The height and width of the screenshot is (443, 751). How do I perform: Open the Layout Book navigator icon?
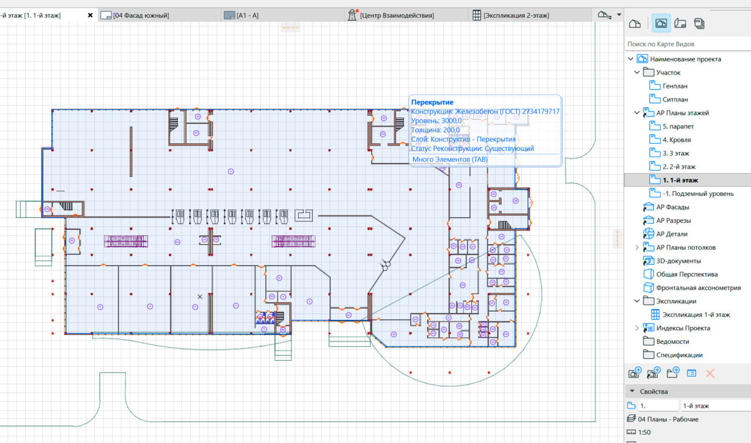pyautogui.click(x=680, y=23)
